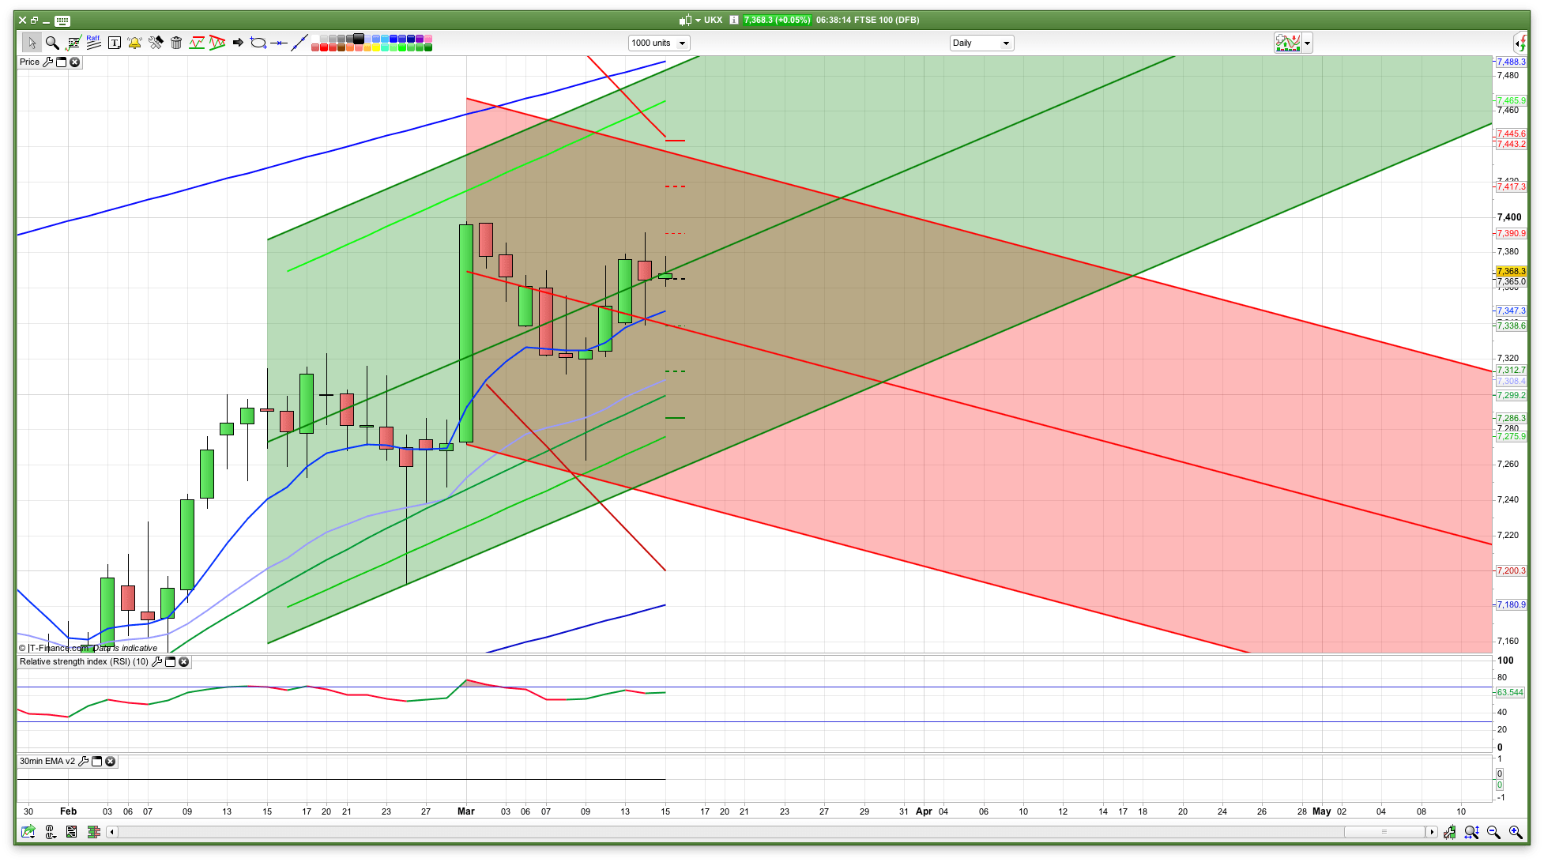The height and width of the screenshot is (862, 1544).
Task: Open the 1000 units dropdown
Action: tap(659, 43)
